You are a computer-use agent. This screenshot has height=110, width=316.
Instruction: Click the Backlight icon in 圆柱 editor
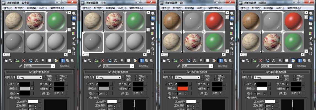(232, 18)
